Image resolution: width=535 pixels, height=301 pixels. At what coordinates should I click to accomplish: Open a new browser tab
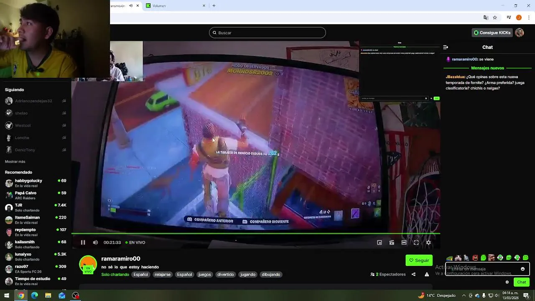coord(214,6)
